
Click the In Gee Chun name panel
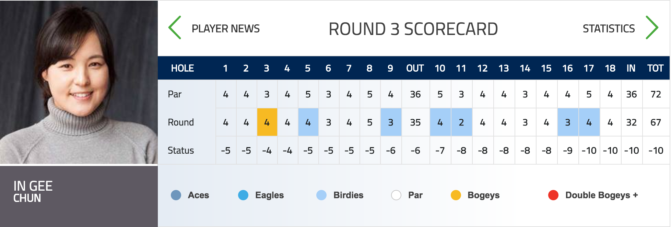point(79,196)
